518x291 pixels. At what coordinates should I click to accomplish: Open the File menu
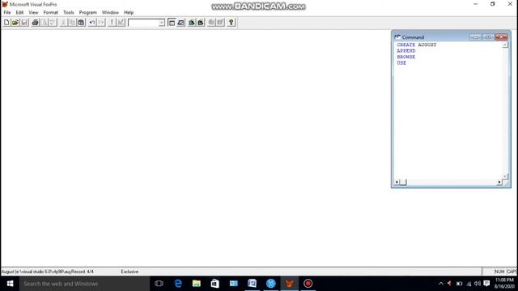[7, 13]
